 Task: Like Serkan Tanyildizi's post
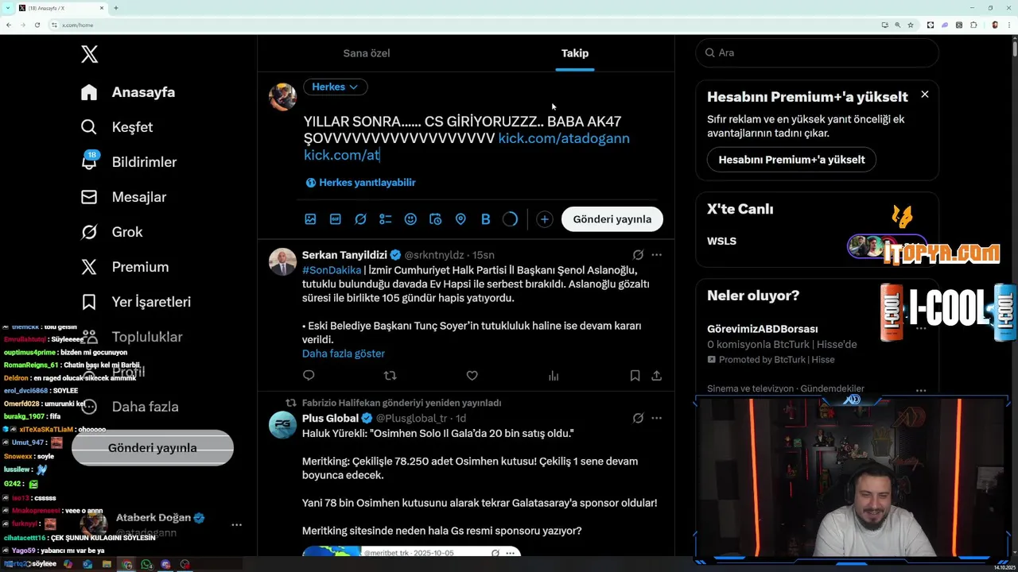pos(472,376)
